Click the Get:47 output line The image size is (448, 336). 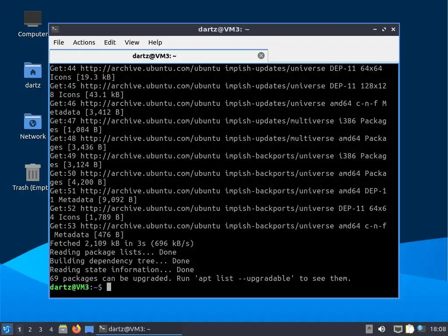[218, 125]
